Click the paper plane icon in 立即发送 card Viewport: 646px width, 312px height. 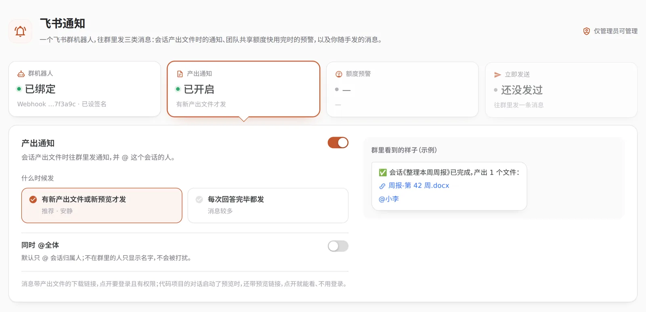(497, 75)
